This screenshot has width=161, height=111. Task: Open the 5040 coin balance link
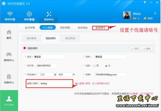150,18
